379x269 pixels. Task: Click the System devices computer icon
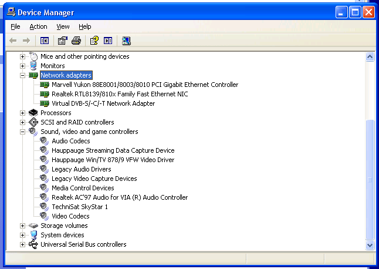click(x=33, y=235)
